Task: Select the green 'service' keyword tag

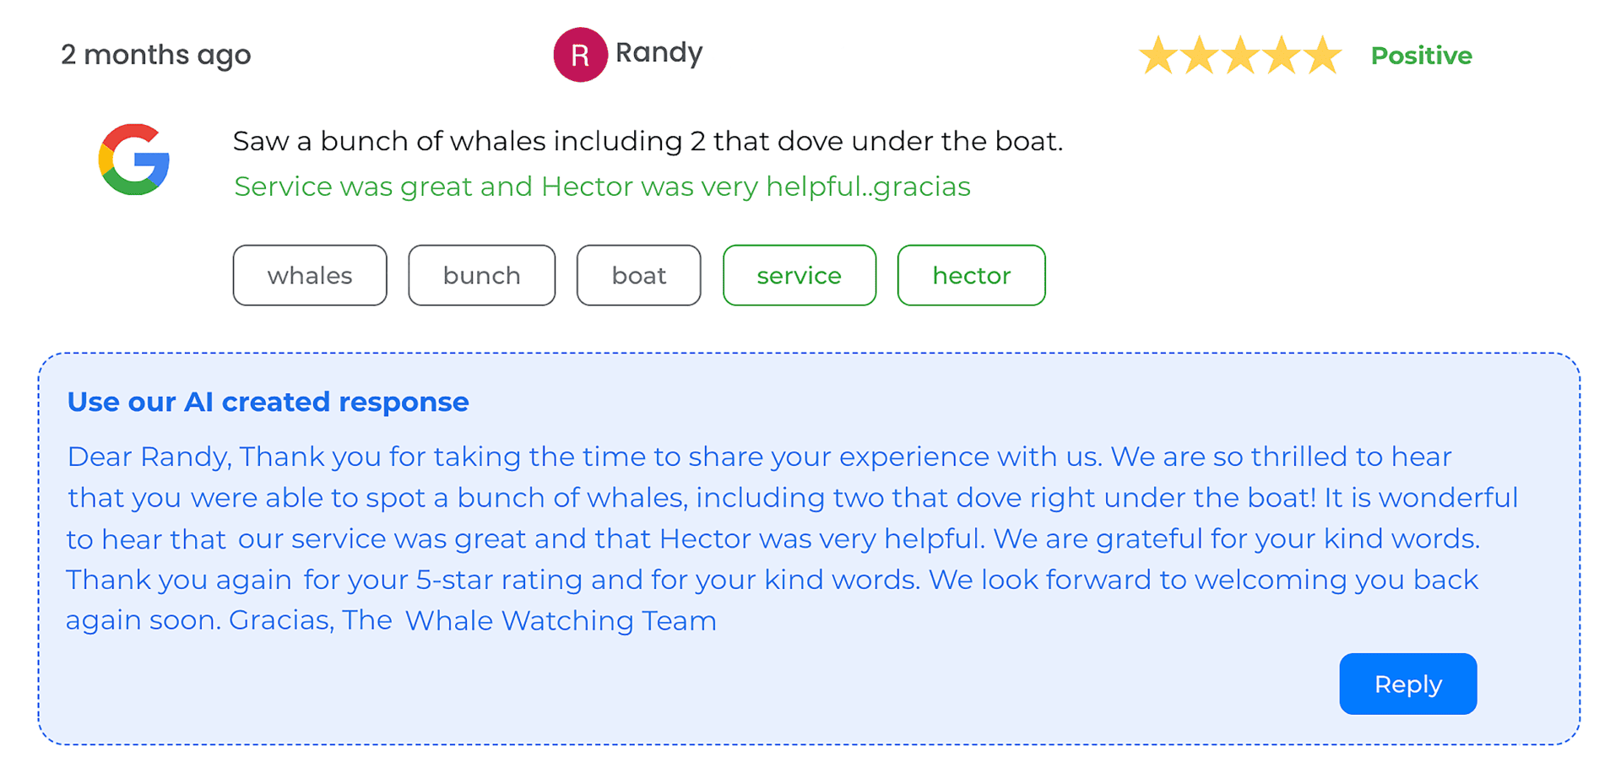Action: coord(799,275)
